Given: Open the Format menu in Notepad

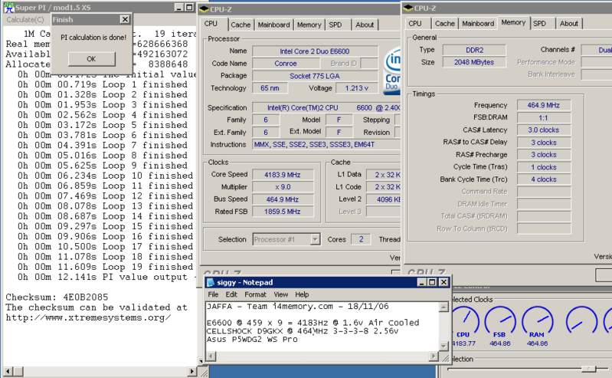Looking at the screenshot, I should 255,294.
